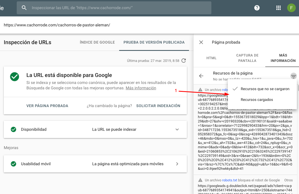Screen dimensions: 299x194
Task: Open the account avatar F
Action: 291,8
